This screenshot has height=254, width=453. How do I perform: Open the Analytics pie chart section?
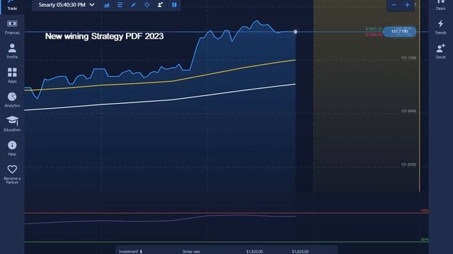coord(12,99)
